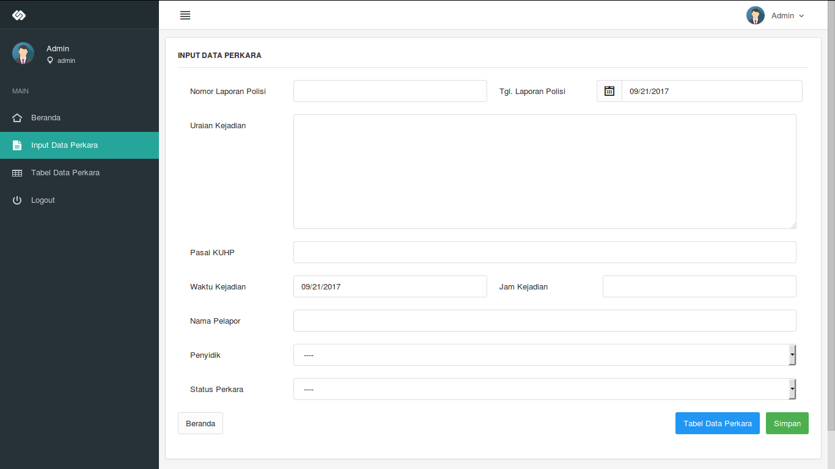Click the Nomor Laporan Polisi field
Screen dimensions: 835x469
tap(390, 91)
